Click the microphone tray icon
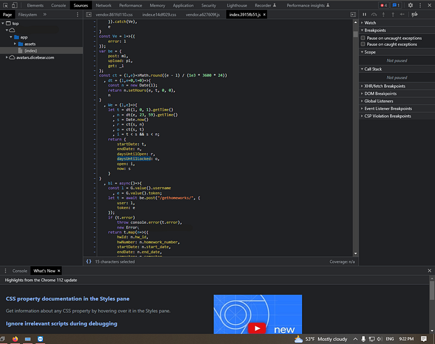This screenshot has height=344, width=435. point(363,339)
